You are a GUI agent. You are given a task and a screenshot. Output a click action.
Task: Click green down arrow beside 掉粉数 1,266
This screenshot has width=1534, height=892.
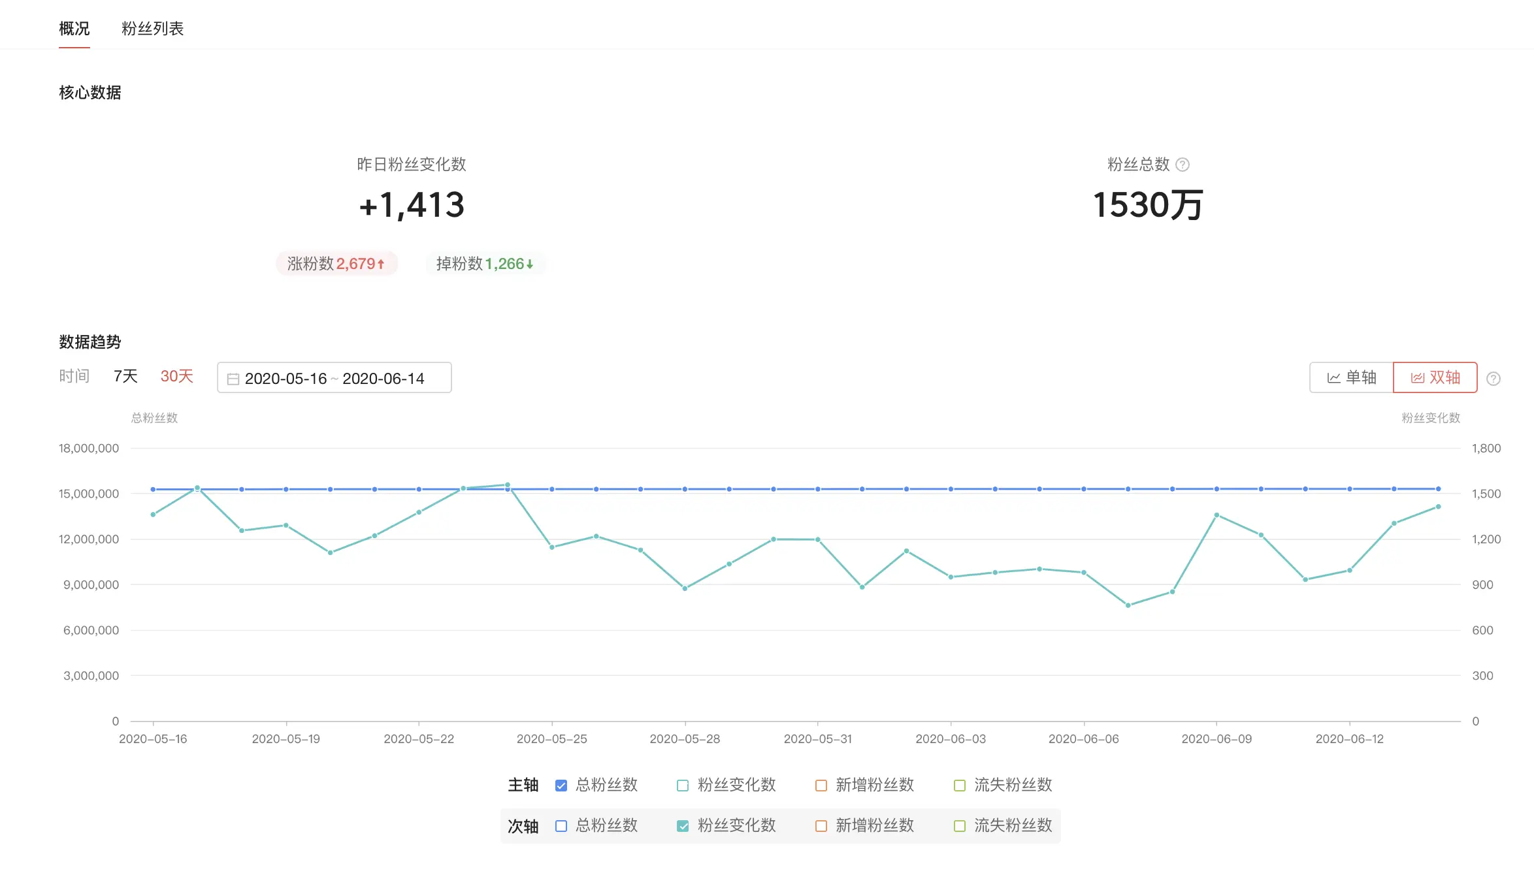pyautogui.click(x=530, y=264)
